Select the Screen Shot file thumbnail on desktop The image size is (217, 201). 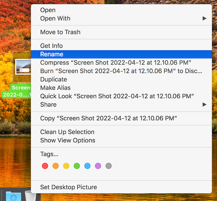point(22,66)
